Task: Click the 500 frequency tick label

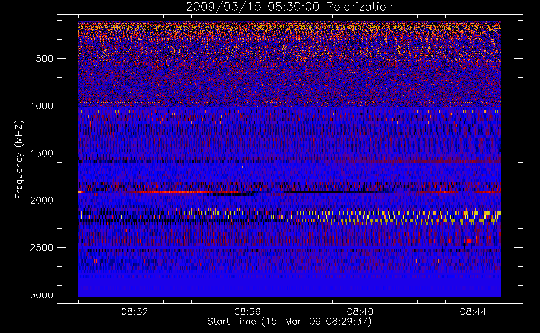Action: click(45, 59)
